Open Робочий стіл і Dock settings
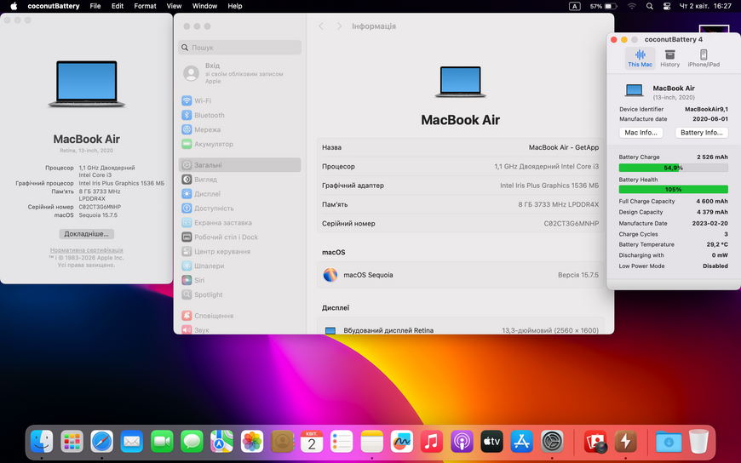This screenshot has width=741, height=463. 239,237
